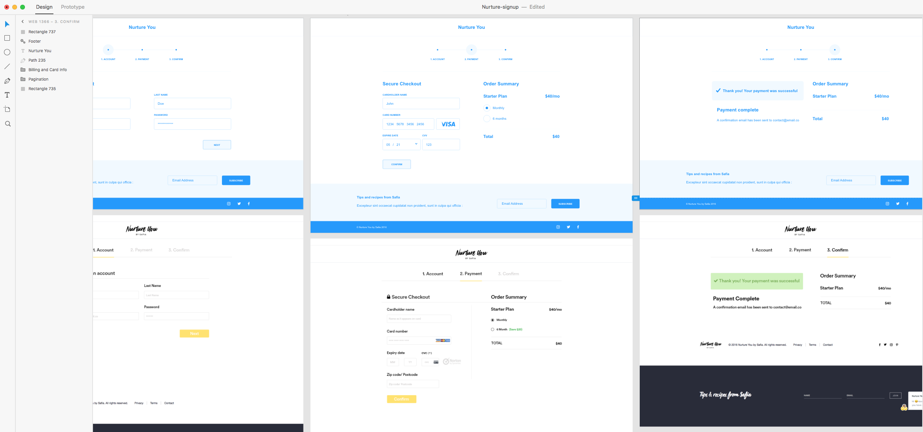Viewport: 923px width, 432px height.
Task: Click the Cardholder Name field containing John
Action: (421, 104)
